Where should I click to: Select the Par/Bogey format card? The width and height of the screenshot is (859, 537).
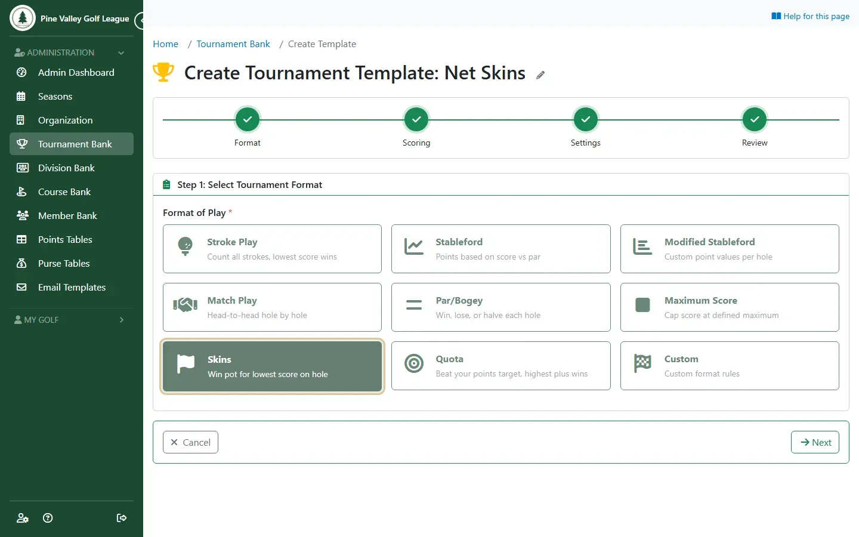pos(501,307)
